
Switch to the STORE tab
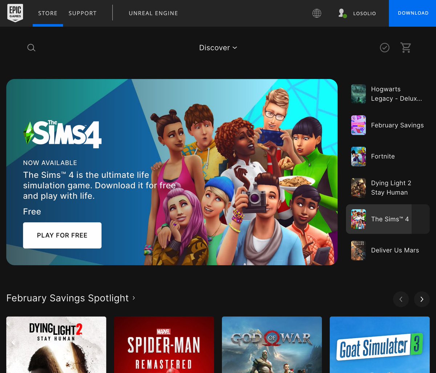(x=48, y=13)
